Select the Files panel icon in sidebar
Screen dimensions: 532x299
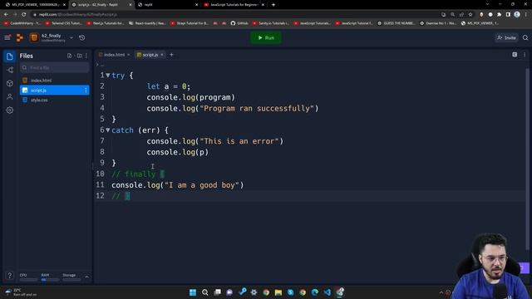coord(9,56)
